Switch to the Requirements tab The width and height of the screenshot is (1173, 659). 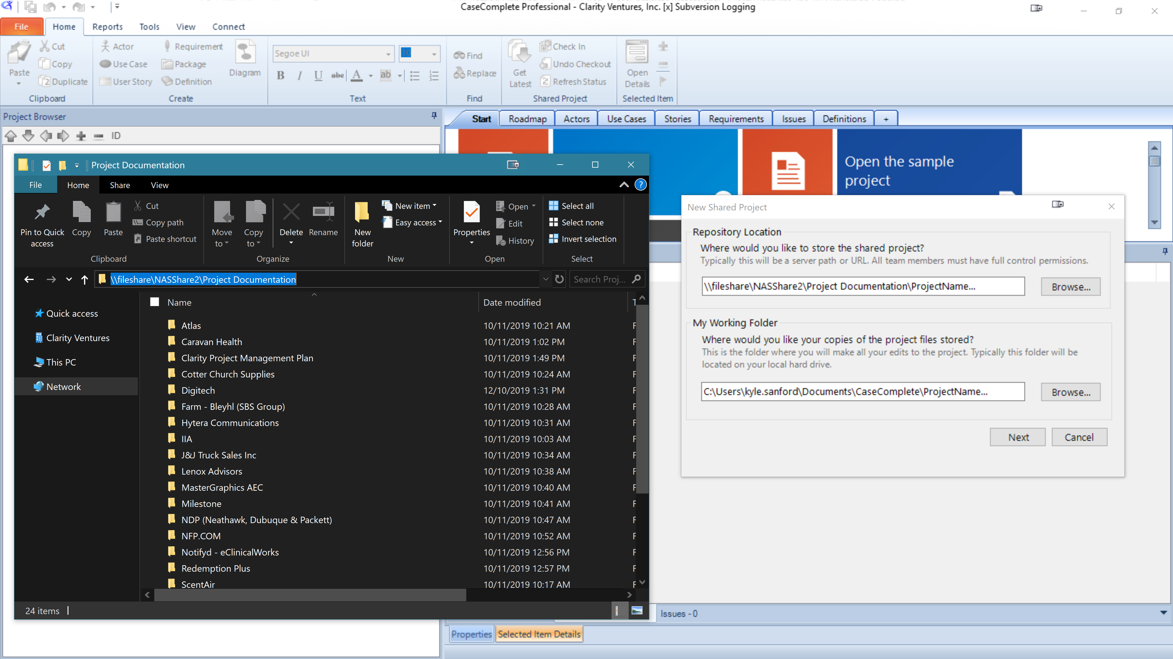[x=736, y=119]
